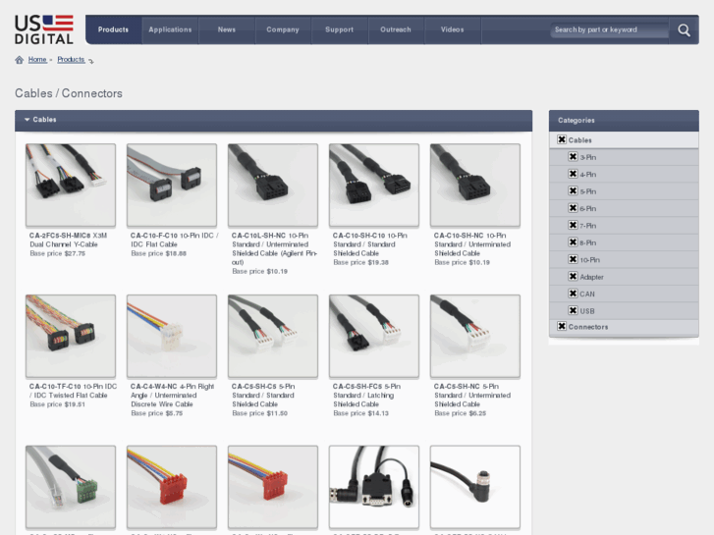Click CA-C5-SH-NC 5-Pin Unterminated title

pos(472,396)
